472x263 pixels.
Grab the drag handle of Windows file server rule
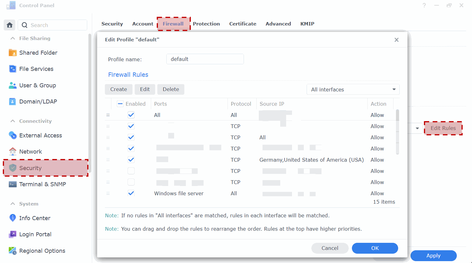point(108,193)
